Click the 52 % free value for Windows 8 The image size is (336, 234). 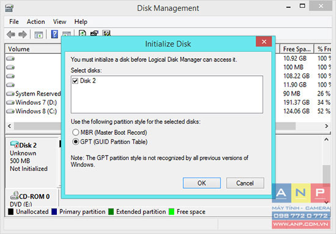[x=324, y=111]
